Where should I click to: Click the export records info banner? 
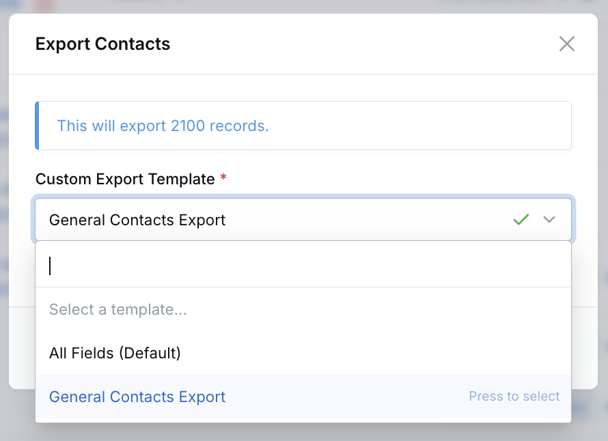coord(303,126)
